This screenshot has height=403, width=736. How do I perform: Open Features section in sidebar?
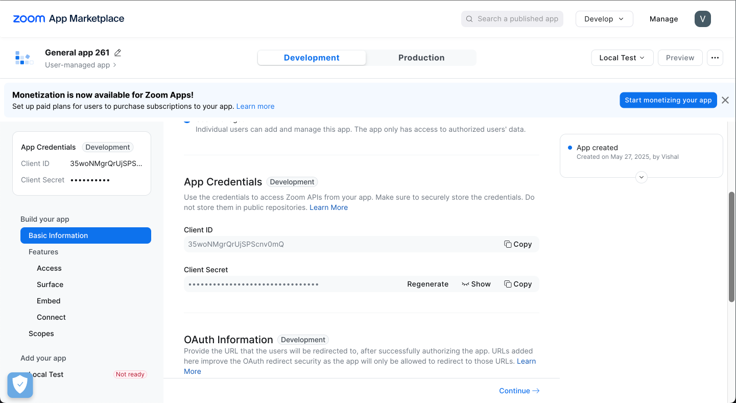pyautogui.click(x=43, y=252)
